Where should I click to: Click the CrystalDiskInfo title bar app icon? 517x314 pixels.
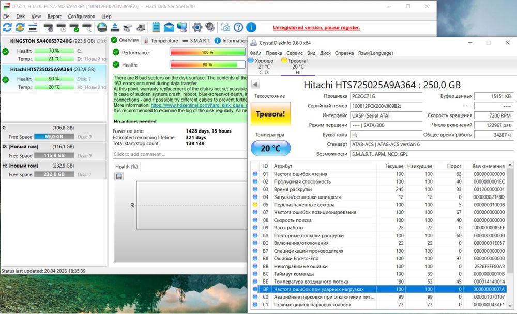(253, 43)
